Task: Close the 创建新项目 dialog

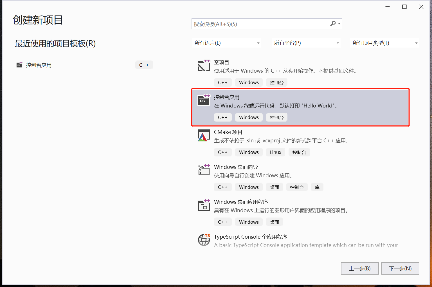Action: (x=421, y=7)
